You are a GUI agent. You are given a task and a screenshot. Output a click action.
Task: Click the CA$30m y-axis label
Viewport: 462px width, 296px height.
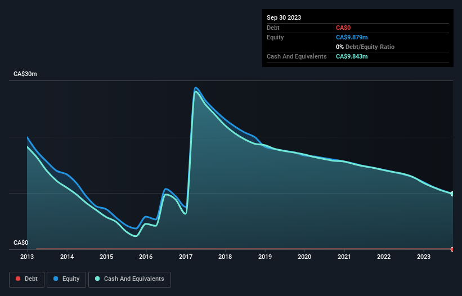25,74
